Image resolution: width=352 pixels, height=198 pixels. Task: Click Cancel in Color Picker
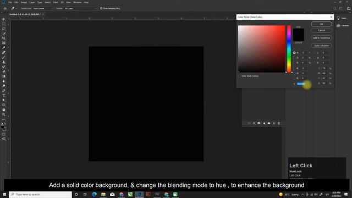pyautogui.click(x=321, y=30)
